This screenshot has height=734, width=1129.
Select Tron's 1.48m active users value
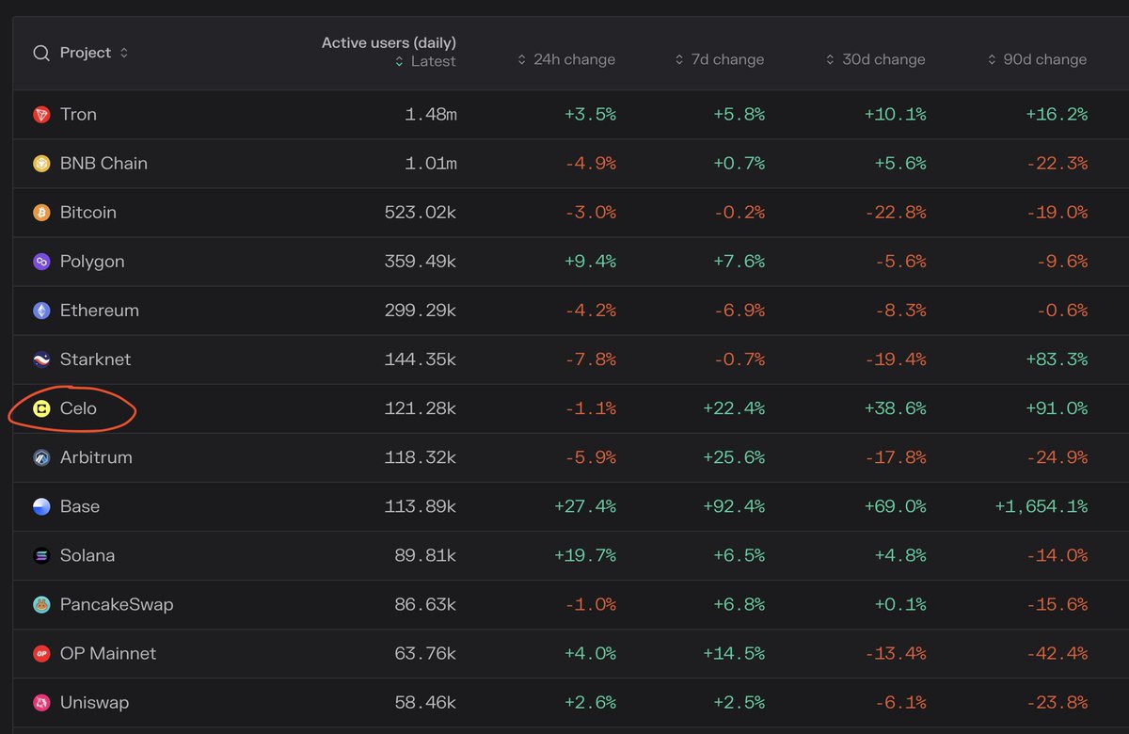pos(431,115)
